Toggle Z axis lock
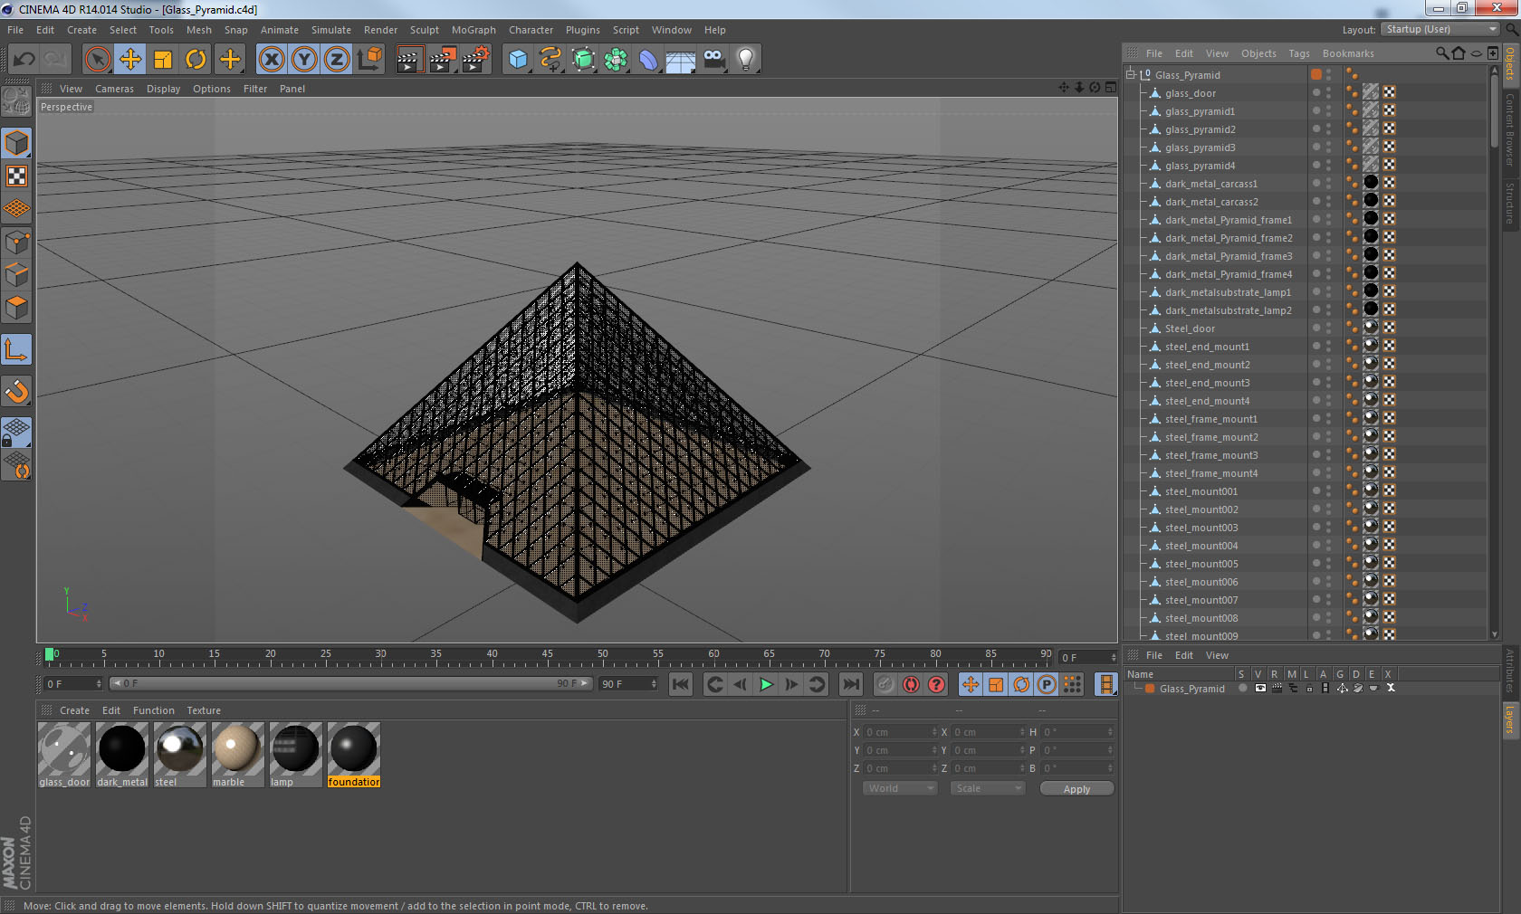The image size is (1521, 914). 337,60
